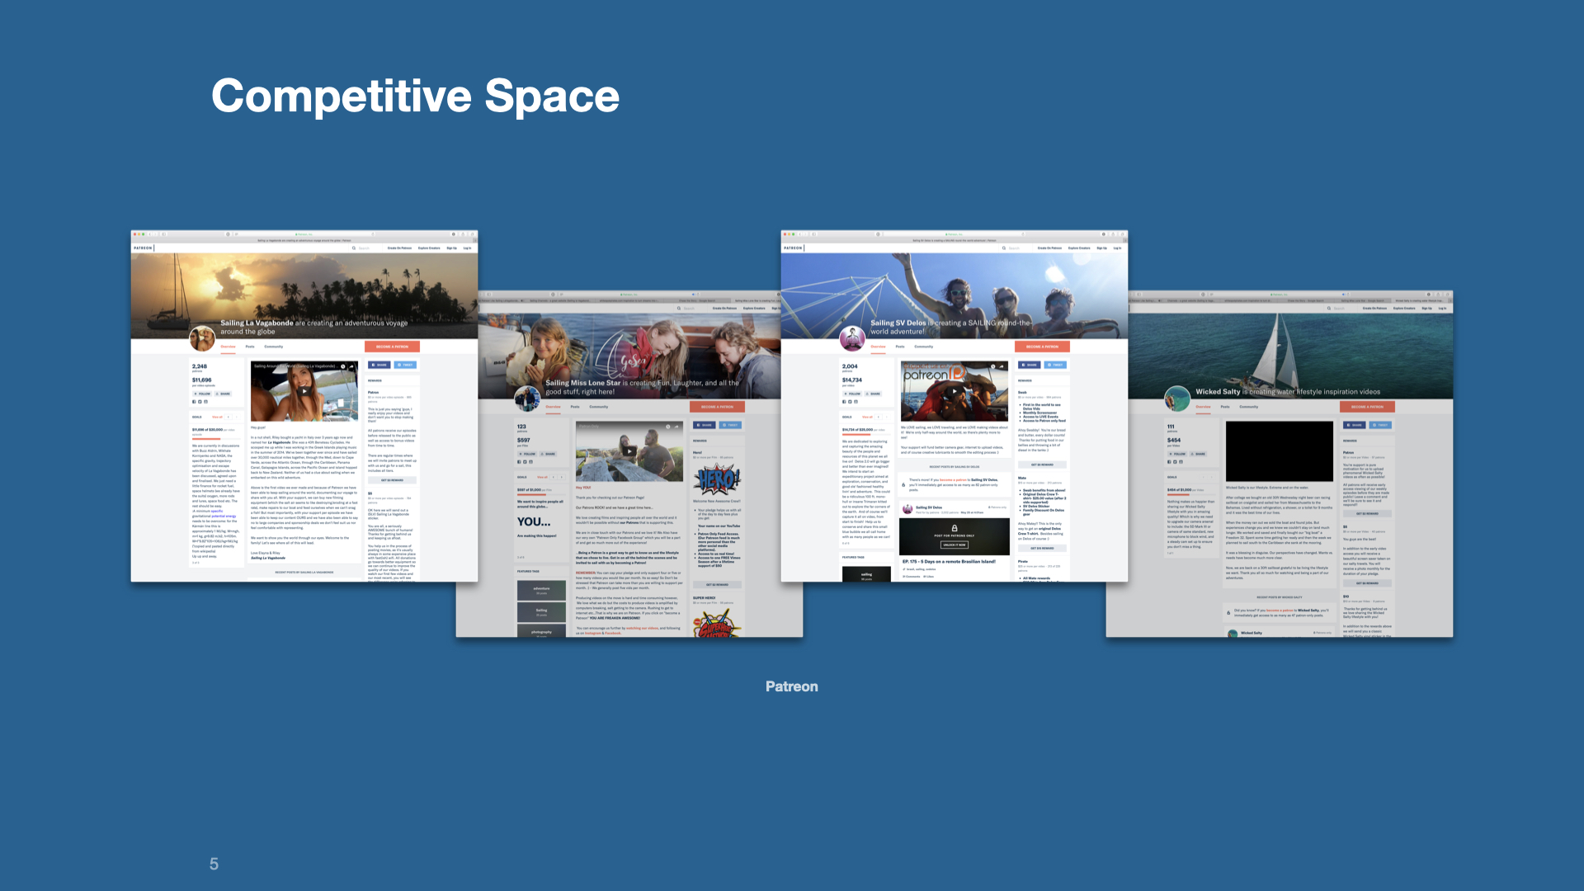Open the Posts tab on La Vagabonde page
Image resolution: width=1584 pixels, height=891 pixels.
click(x=250, y=346)
